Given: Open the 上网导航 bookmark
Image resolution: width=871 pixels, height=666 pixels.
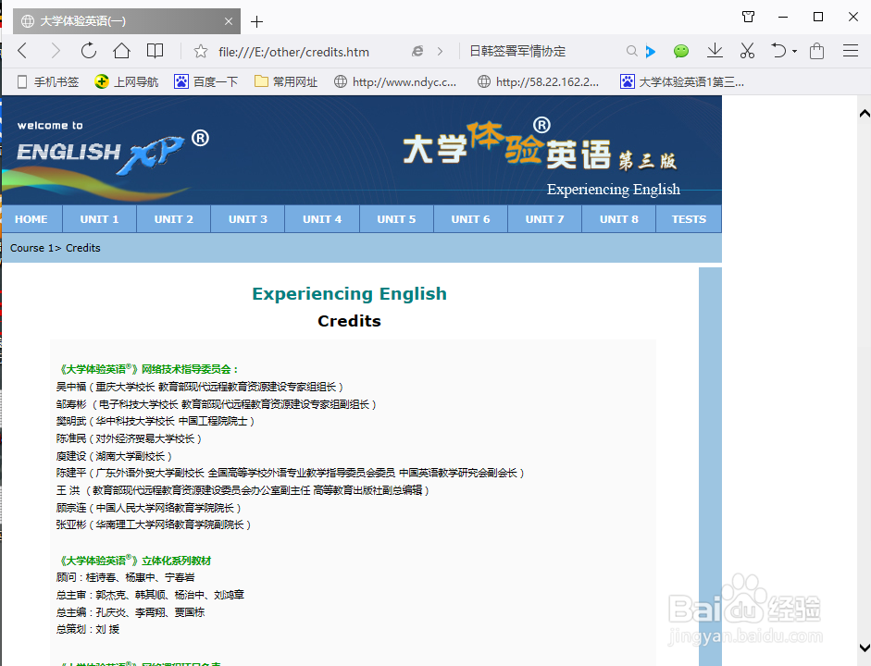Looking at the screenshot, I should (126, 82).
